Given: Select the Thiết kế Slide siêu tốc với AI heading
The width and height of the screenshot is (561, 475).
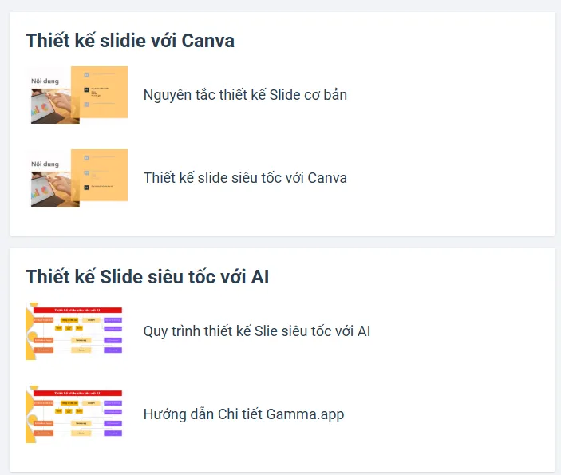Looking at the screenshot, I should click(x=147, y=277).
